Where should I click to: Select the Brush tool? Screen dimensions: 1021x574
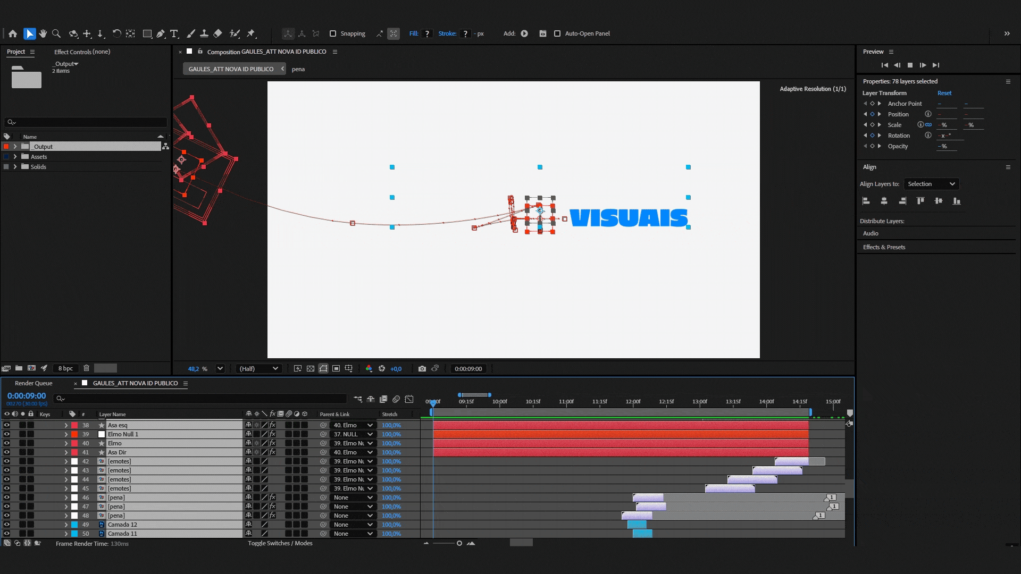click(x=190, y=33)
